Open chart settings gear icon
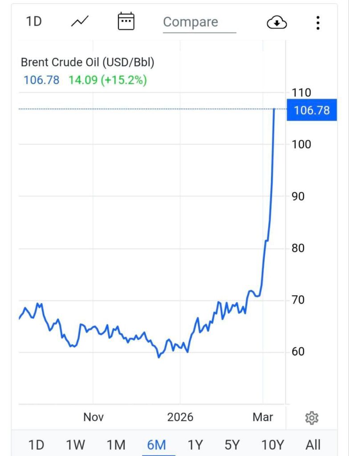The image size is (349, 456). click(312, 418)
